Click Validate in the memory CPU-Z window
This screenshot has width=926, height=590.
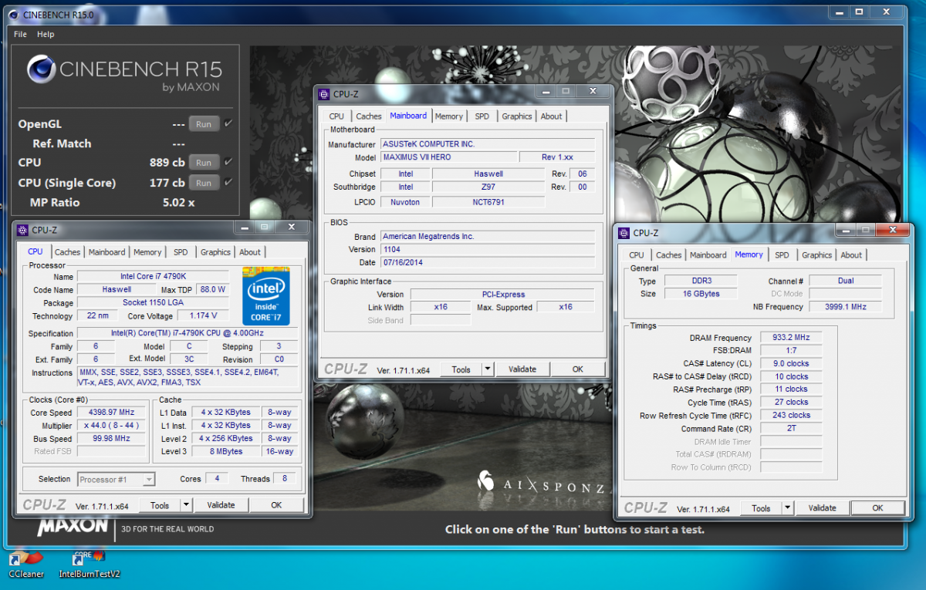[x=823, y=507]
